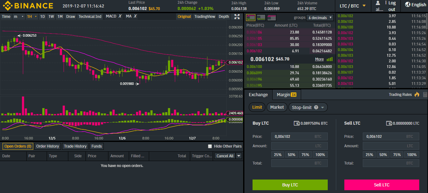Select the Limit order type
This screenshot has width=428, height=193.
[257, 107]
